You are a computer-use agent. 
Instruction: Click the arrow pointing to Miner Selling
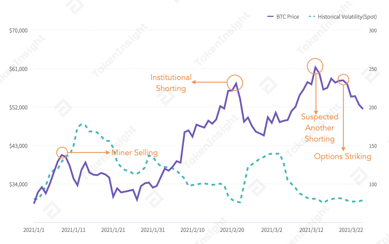point(89,152)
